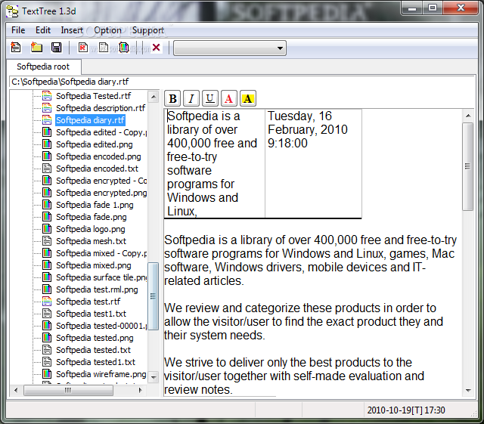Screen dimensions: 484x424
Task: Click text icon of Softpedia mesh.txt
Action: (x=47, y=240)
